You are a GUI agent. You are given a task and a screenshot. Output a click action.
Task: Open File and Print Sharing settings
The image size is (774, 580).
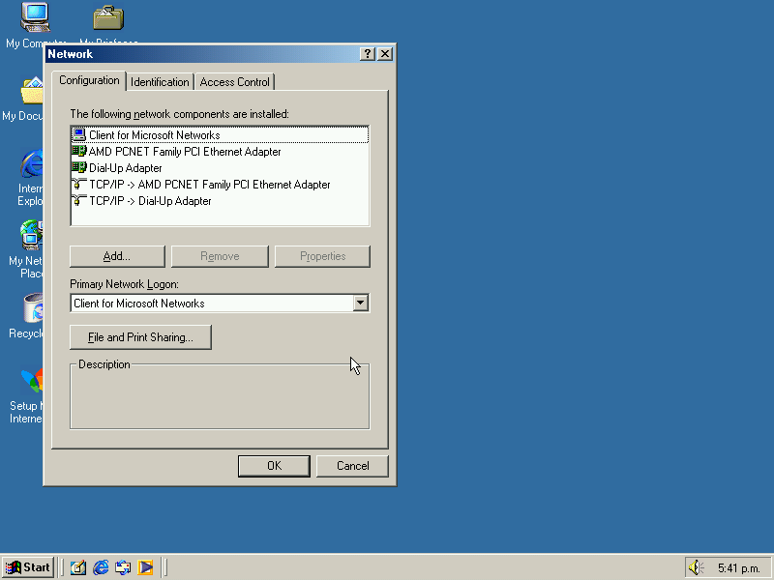[140, 337]
